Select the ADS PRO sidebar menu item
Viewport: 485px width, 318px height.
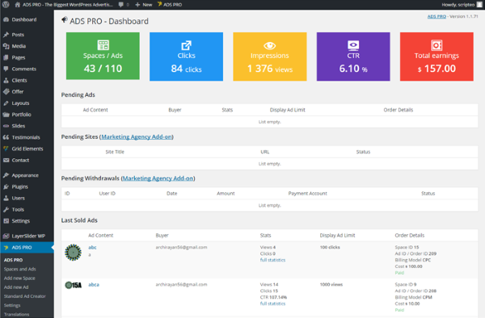pyautogui.click(x=27, y=248)
